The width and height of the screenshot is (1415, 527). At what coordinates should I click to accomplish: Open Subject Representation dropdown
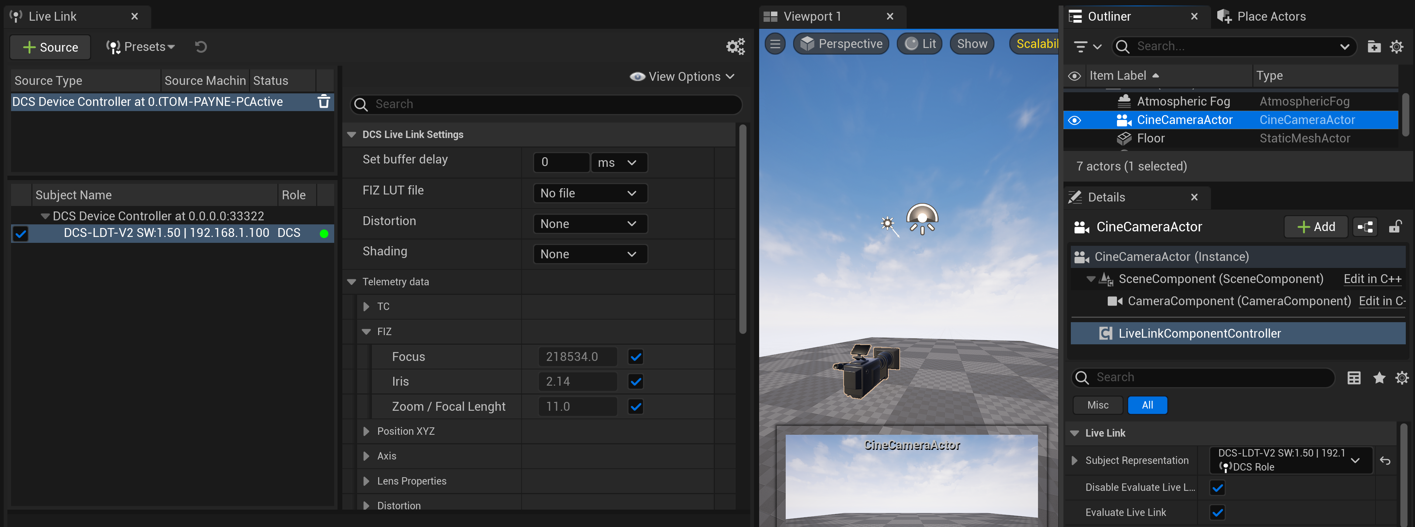click(x=1290, y=461)
